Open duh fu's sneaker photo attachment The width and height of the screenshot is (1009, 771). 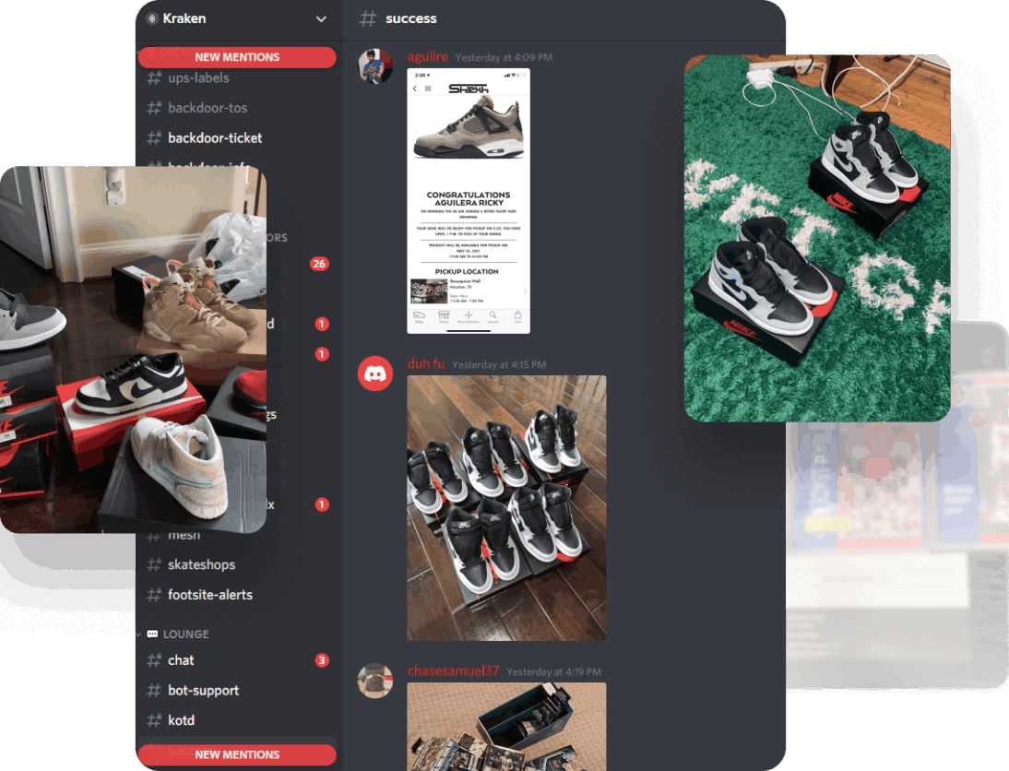point(506,507)
